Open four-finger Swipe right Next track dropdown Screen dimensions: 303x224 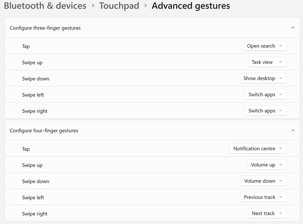pos(267,213)
